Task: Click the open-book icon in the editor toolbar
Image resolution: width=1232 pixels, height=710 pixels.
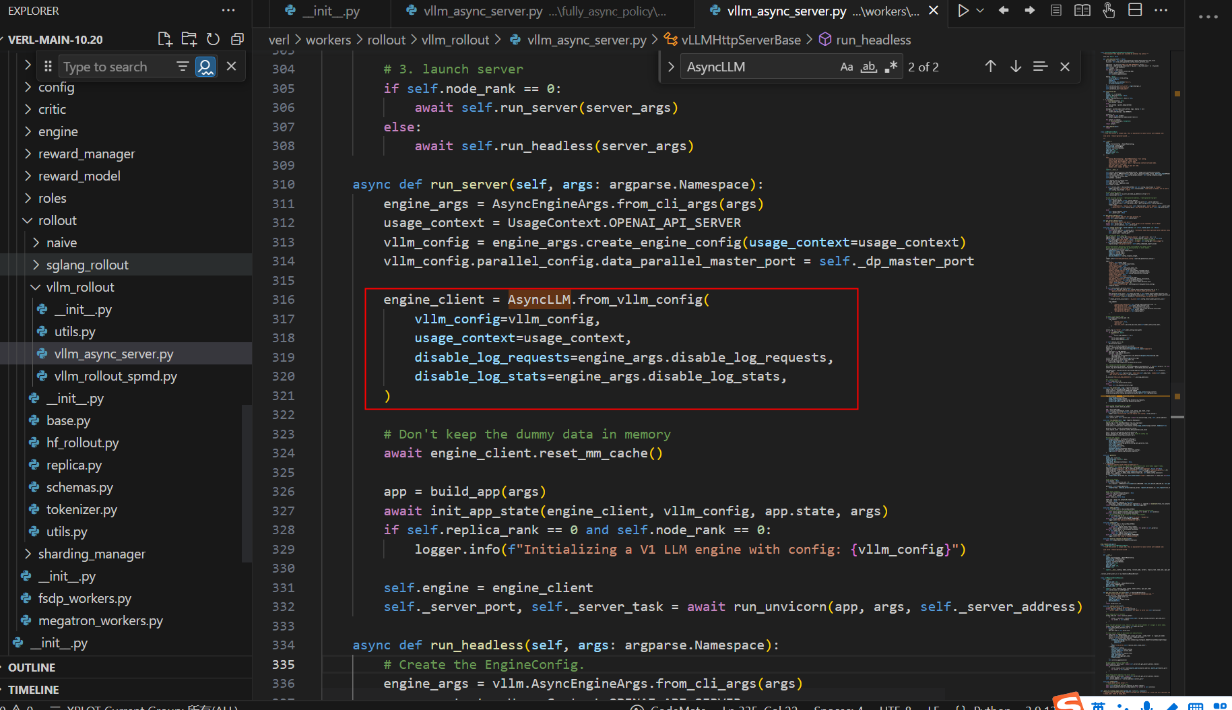Action: coord(1082,10)
